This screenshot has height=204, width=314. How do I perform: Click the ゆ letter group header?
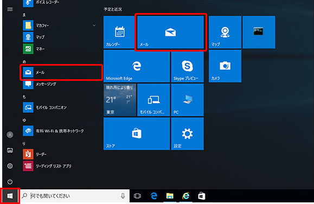[x=24, y=120]
